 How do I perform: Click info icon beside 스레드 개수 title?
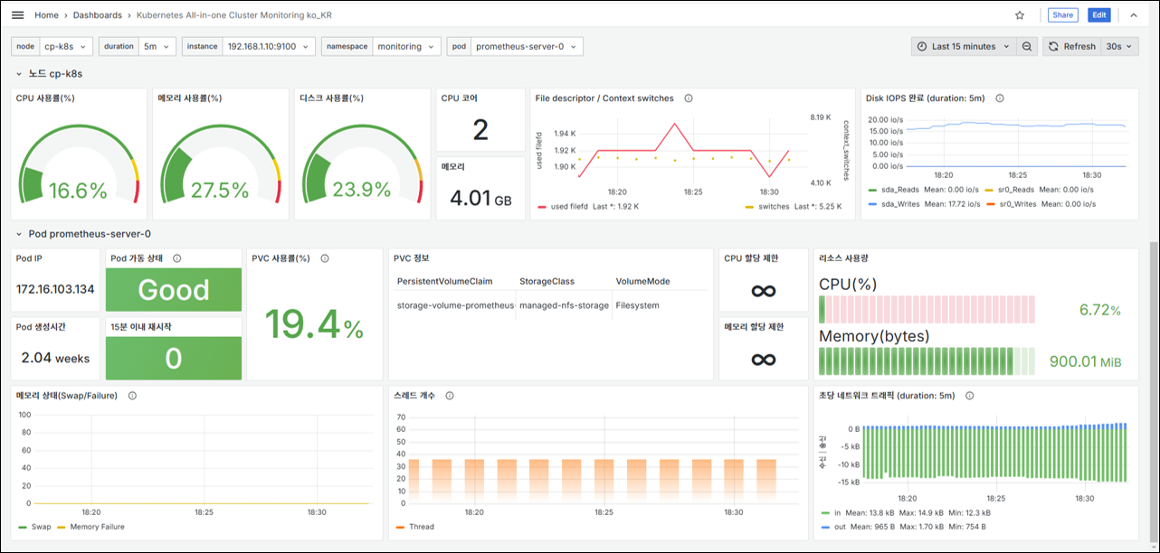click(450, 395)
